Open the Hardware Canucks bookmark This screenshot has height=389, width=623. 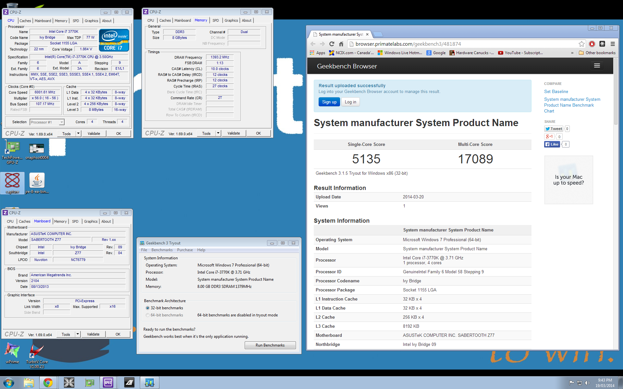click(x=472, y=53)
